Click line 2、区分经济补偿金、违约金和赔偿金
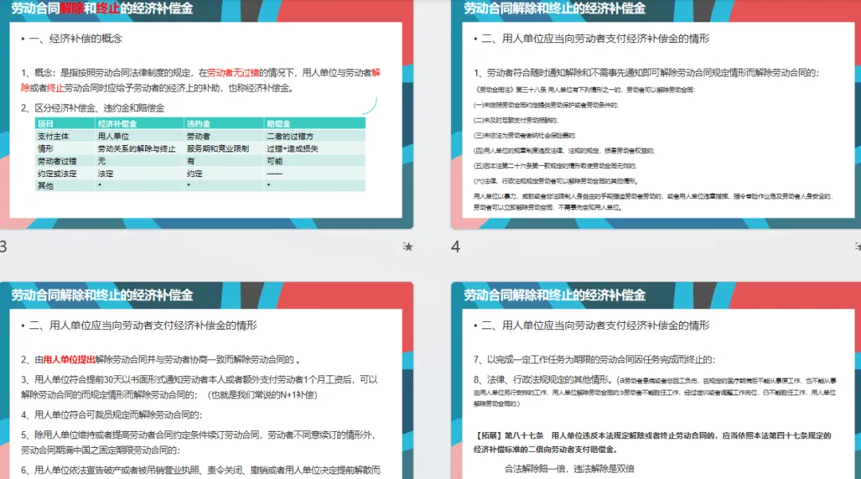Viewport: 861px width, 479px height. tap(92, 108)
